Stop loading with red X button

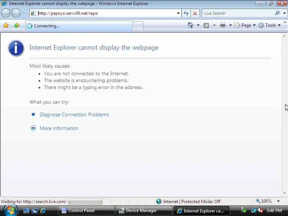195,13
